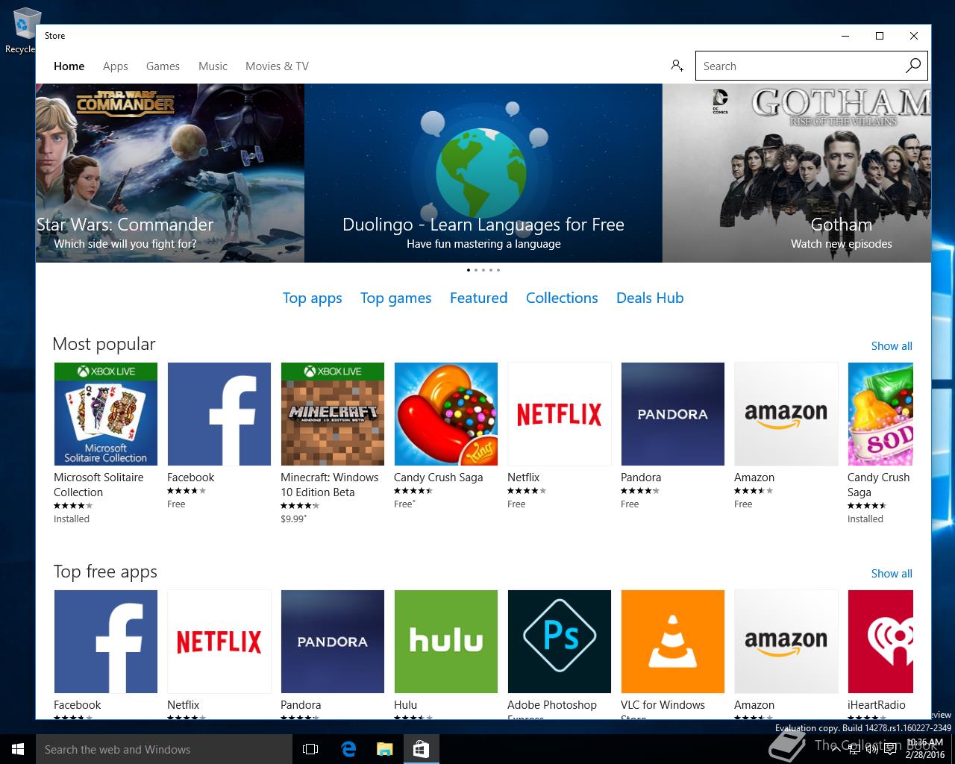Open File Explorer from the taskbar

(384, 749)
